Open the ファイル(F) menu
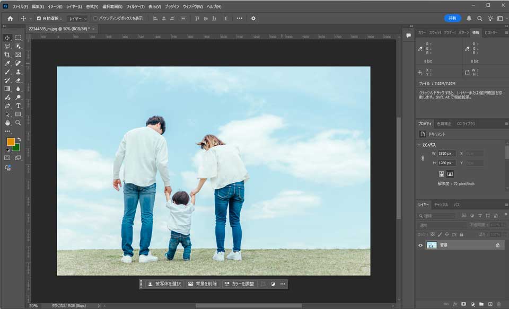Viewport: 509px width, 309px height. [20, 6]
